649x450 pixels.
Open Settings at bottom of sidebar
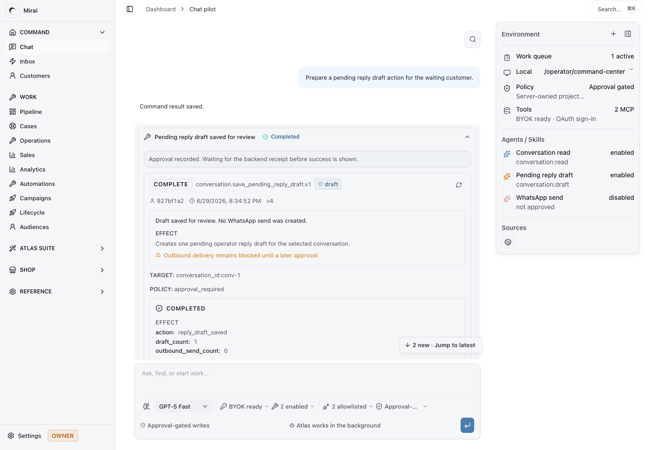point(24,436)
